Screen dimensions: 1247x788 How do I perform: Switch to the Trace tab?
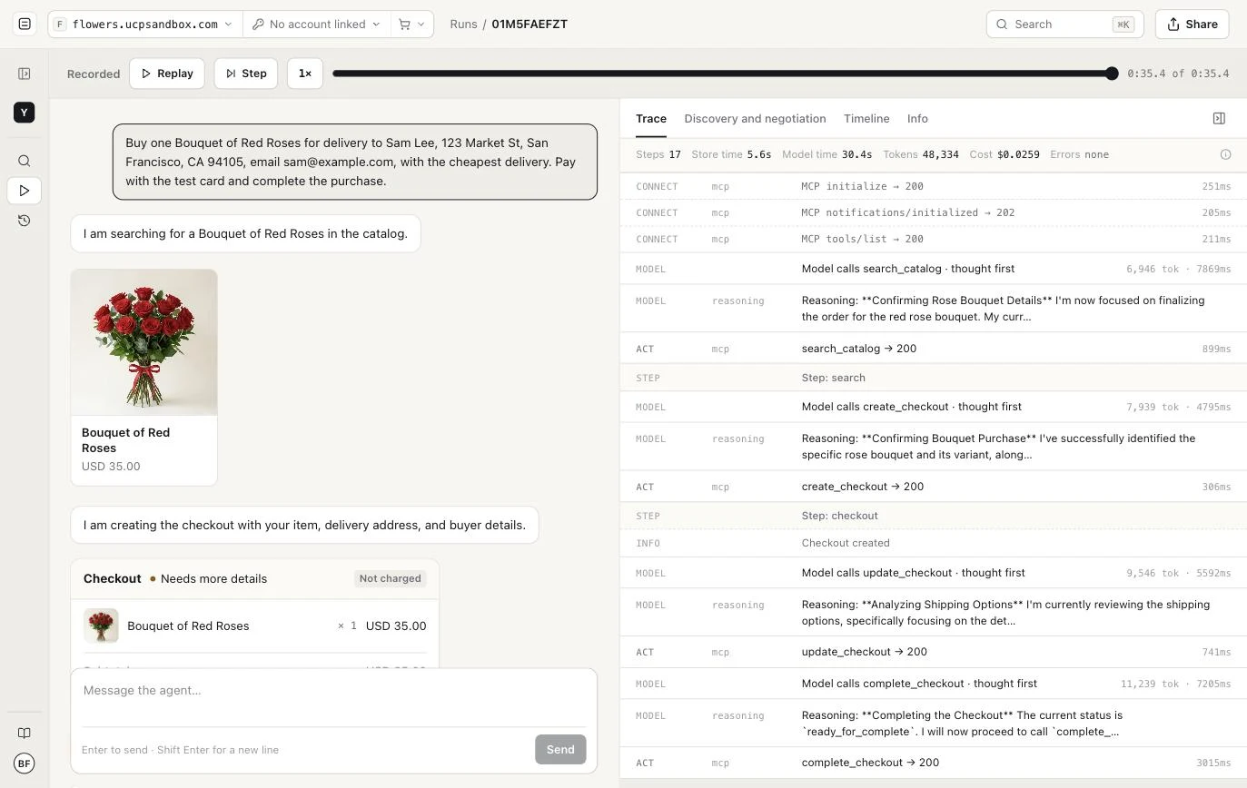(651, 119)
